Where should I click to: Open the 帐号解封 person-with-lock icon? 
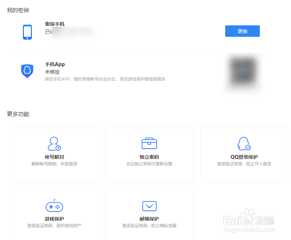click(x=54, y=143)
